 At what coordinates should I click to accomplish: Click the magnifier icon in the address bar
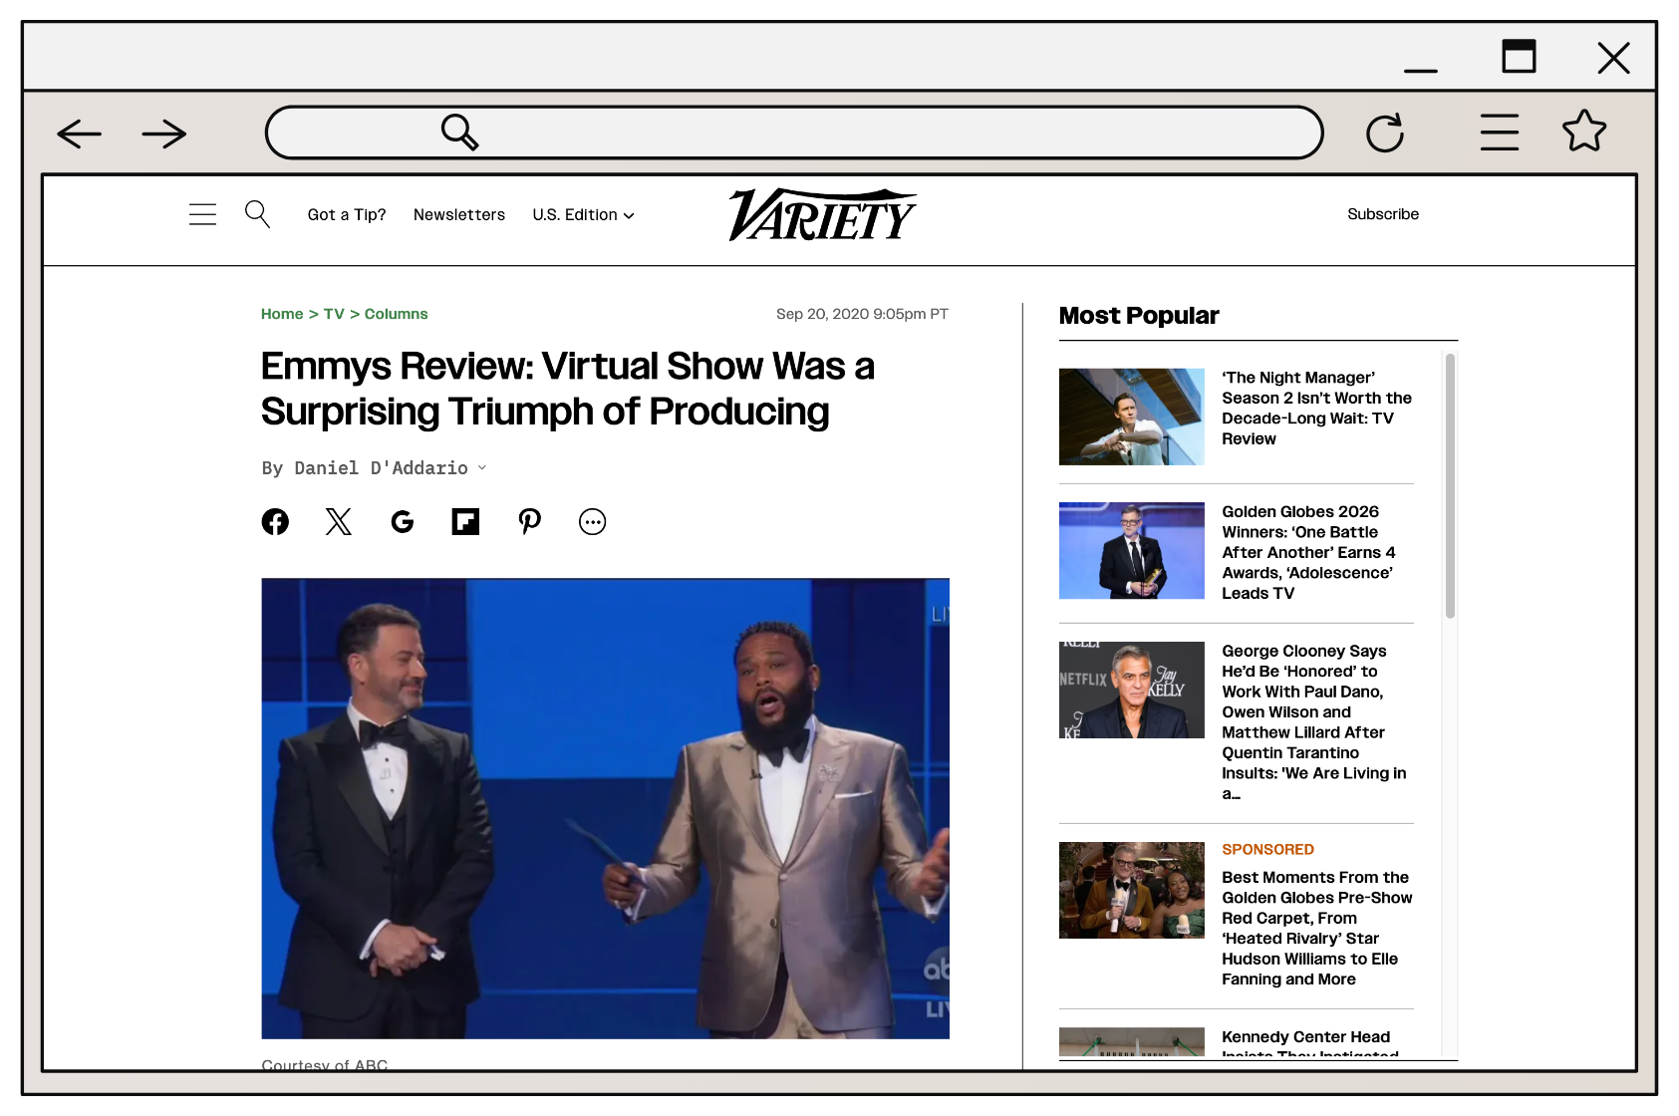(459, 132)
